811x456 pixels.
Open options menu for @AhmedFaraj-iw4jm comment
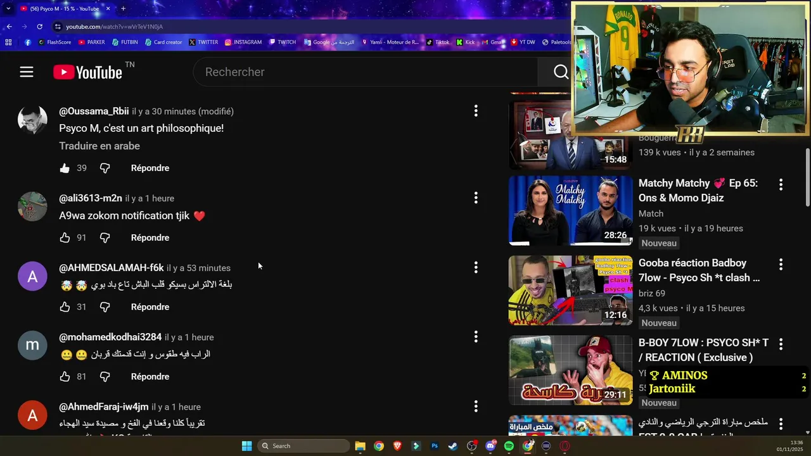pos(476,407)
